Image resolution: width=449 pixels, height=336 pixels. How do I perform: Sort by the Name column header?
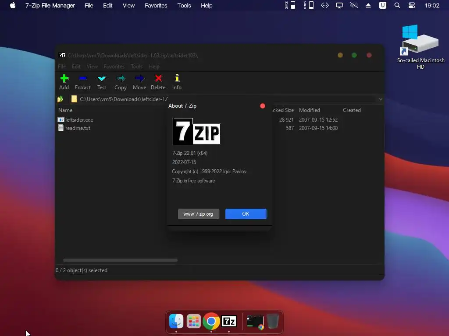tap(65, 110)
